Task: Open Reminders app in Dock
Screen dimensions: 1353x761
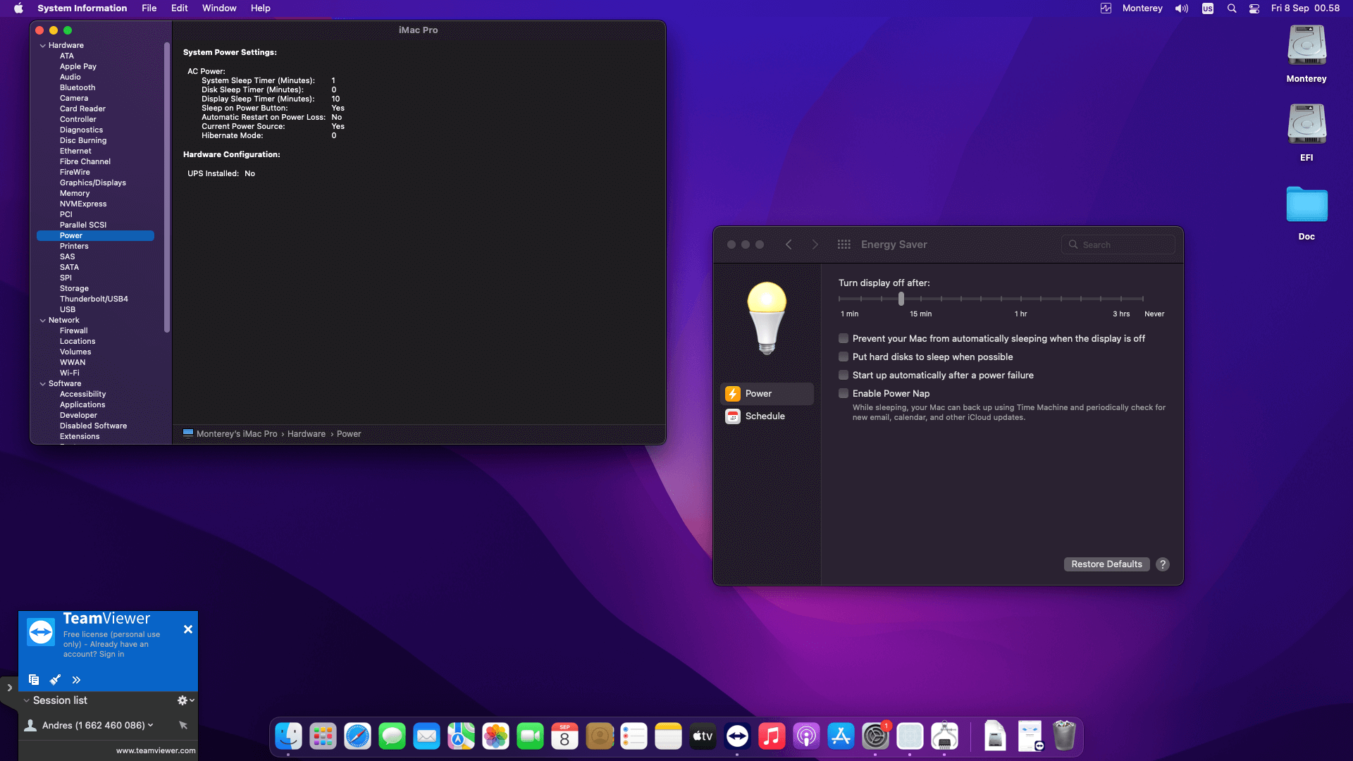Action: pyautogui.click(x=634, y=736)
